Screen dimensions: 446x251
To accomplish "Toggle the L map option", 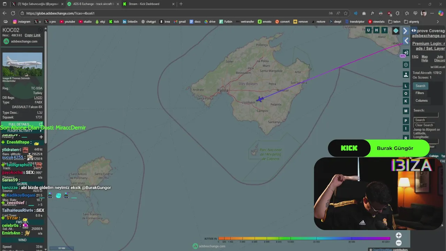I will [x=406, y=86].
